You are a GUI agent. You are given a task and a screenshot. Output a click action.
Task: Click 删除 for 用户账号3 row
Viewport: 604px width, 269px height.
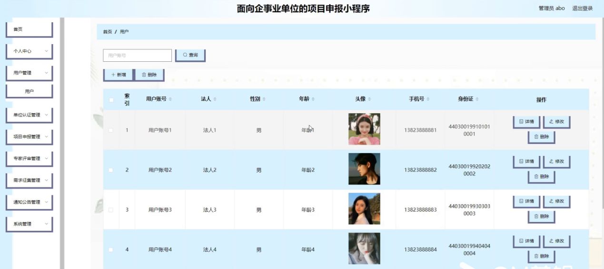pyautogui.click(x=541, y=217)
